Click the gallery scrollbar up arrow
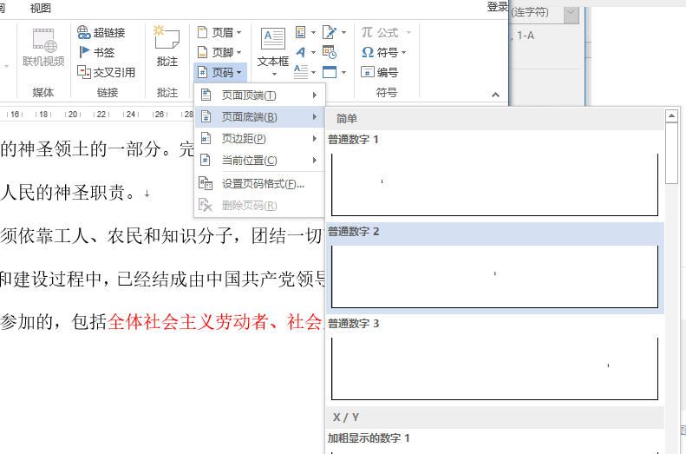This screenshot has width=686, height=454. (x=671, y=115)
